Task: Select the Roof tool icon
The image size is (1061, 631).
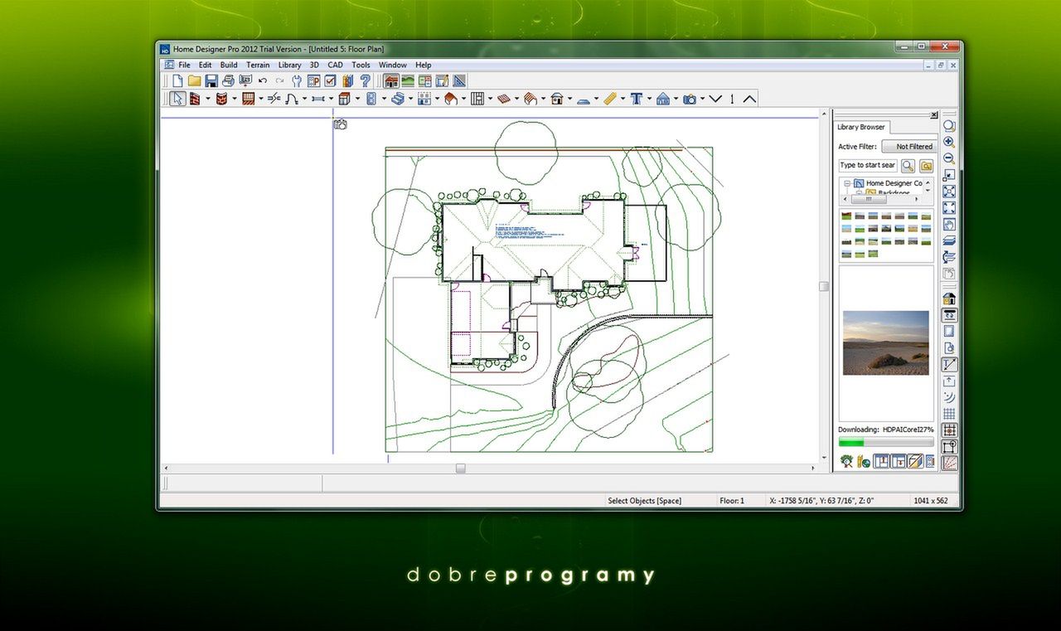Action: coord(451,99)
